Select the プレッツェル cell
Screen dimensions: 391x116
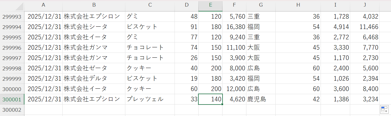click(x=149, y=99)
